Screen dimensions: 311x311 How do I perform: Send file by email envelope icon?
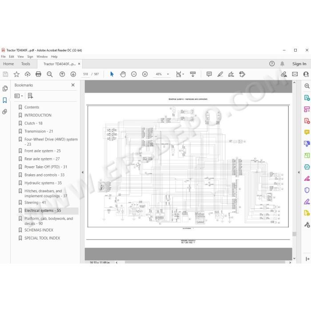(x=295, y=74)
